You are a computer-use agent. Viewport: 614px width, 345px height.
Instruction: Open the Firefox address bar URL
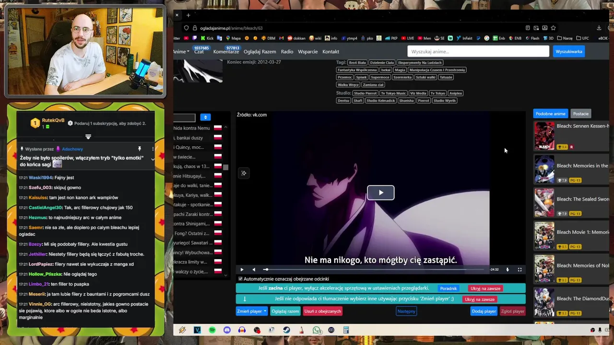point(231,28)
